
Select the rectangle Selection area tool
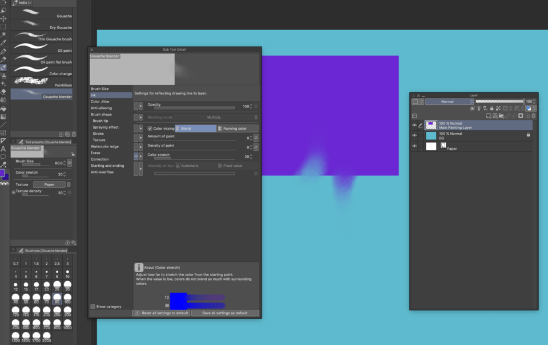[3, 27]
